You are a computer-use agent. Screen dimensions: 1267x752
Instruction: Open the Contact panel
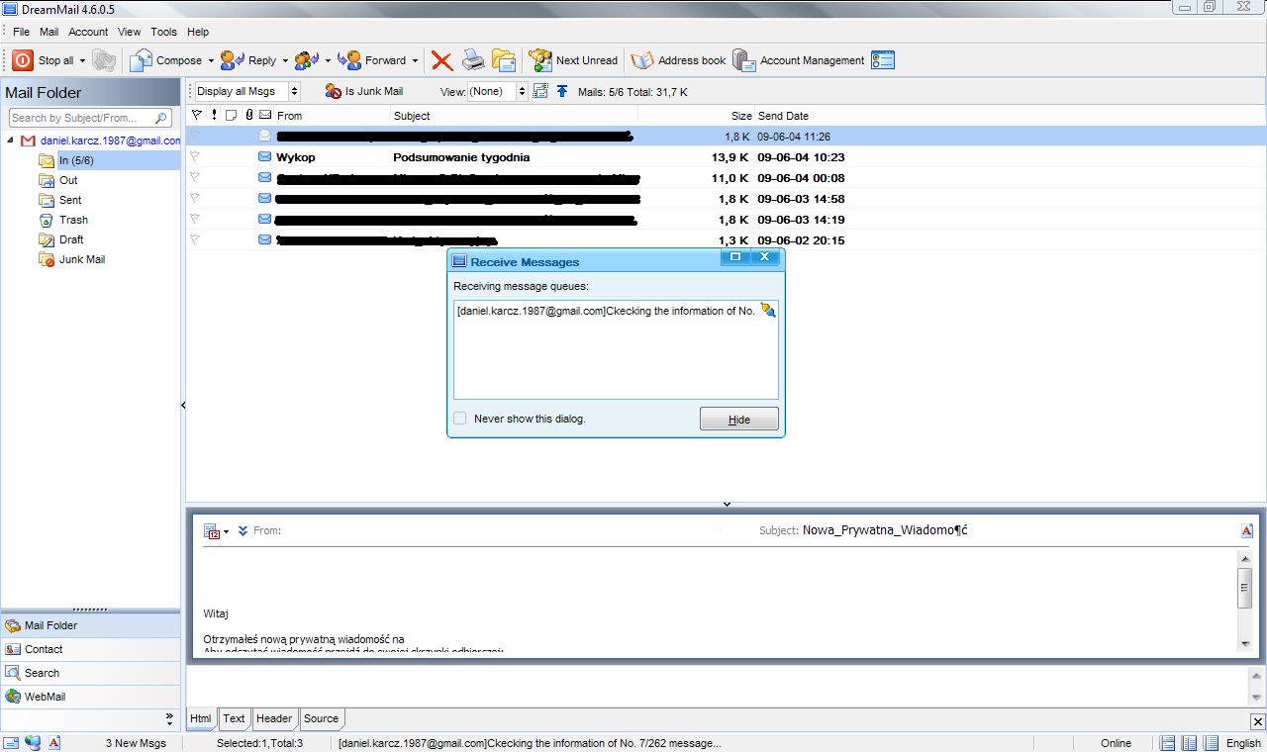click(x=90, y=649)
